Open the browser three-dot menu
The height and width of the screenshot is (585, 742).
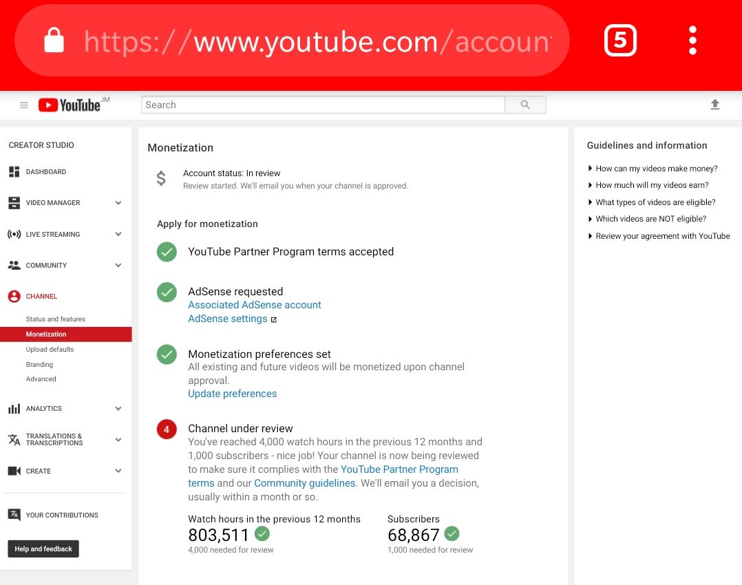[x=692, y=40]
